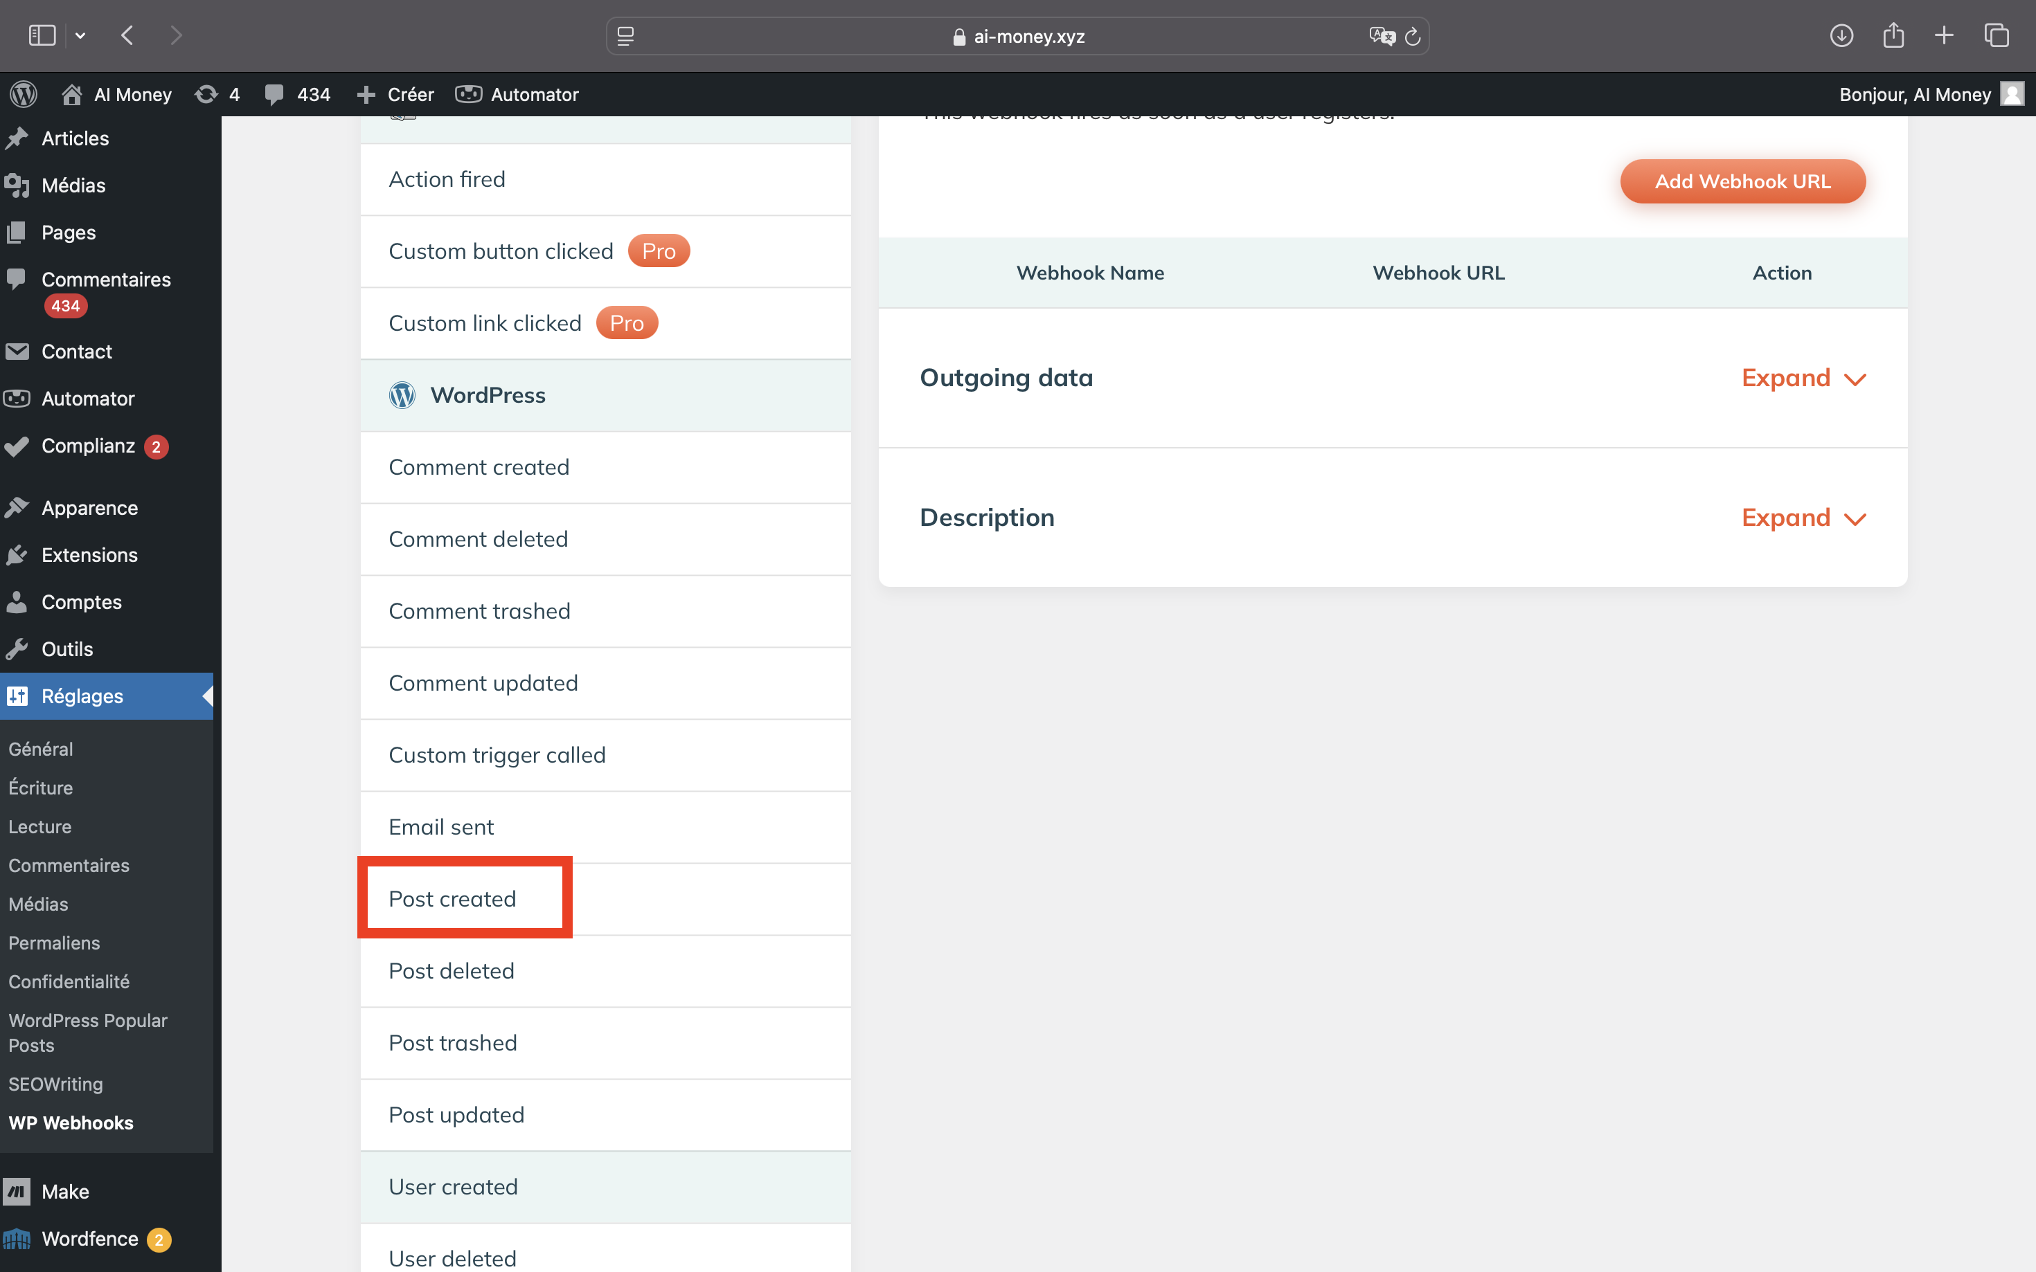Select the Médias sidebar icon
Viewport: 2036px width, 1272px height.
(21, 185)
